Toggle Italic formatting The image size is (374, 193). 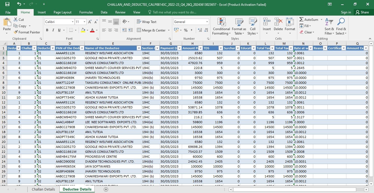(53, 30)
